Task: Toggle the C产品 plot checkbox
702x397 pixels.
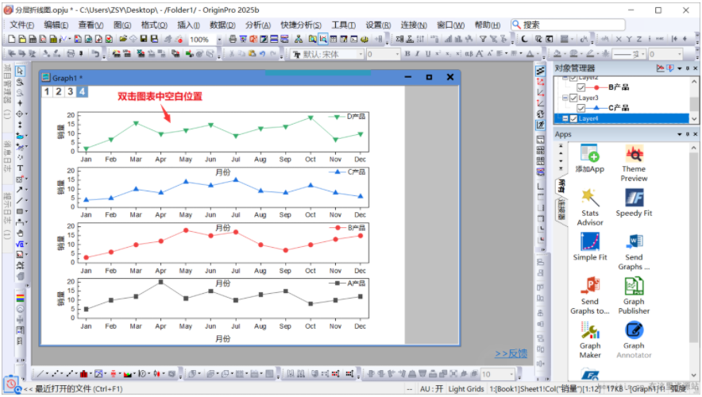Action: pyautogui.click(x=581, y=108)
